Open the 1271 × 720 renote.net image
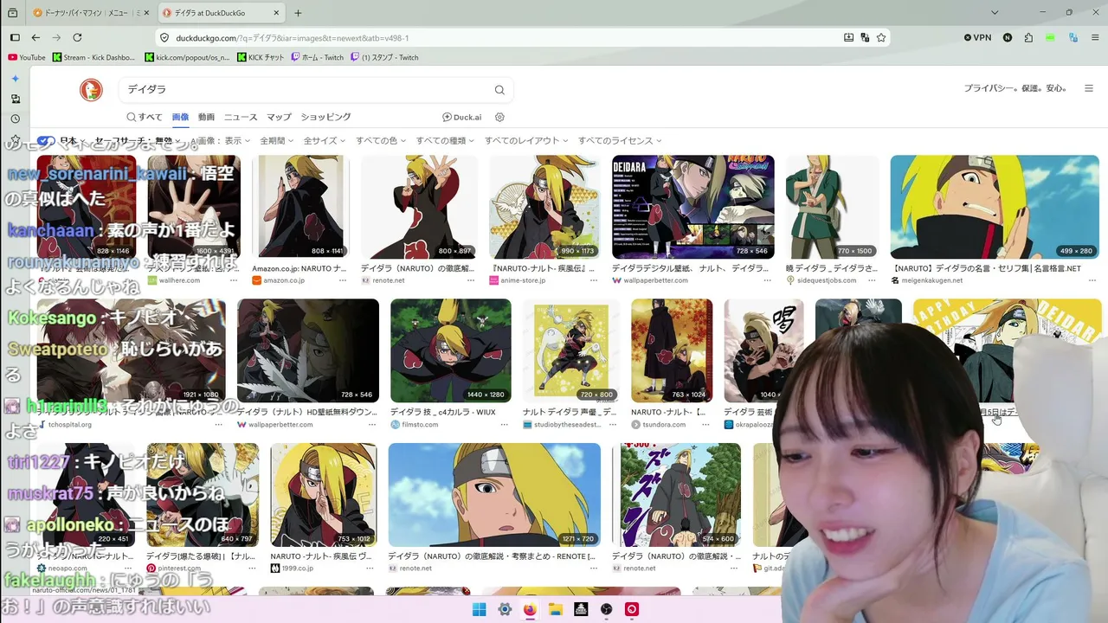The image size is (1108, 623). click(494, 495)
